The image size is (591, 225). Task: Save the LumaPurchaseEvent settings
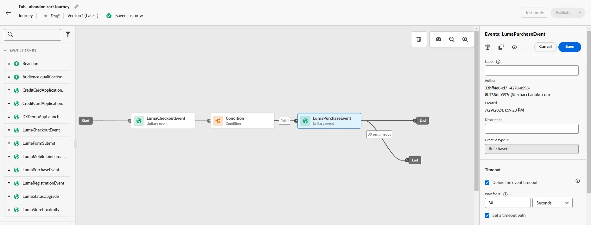[569, 47]
